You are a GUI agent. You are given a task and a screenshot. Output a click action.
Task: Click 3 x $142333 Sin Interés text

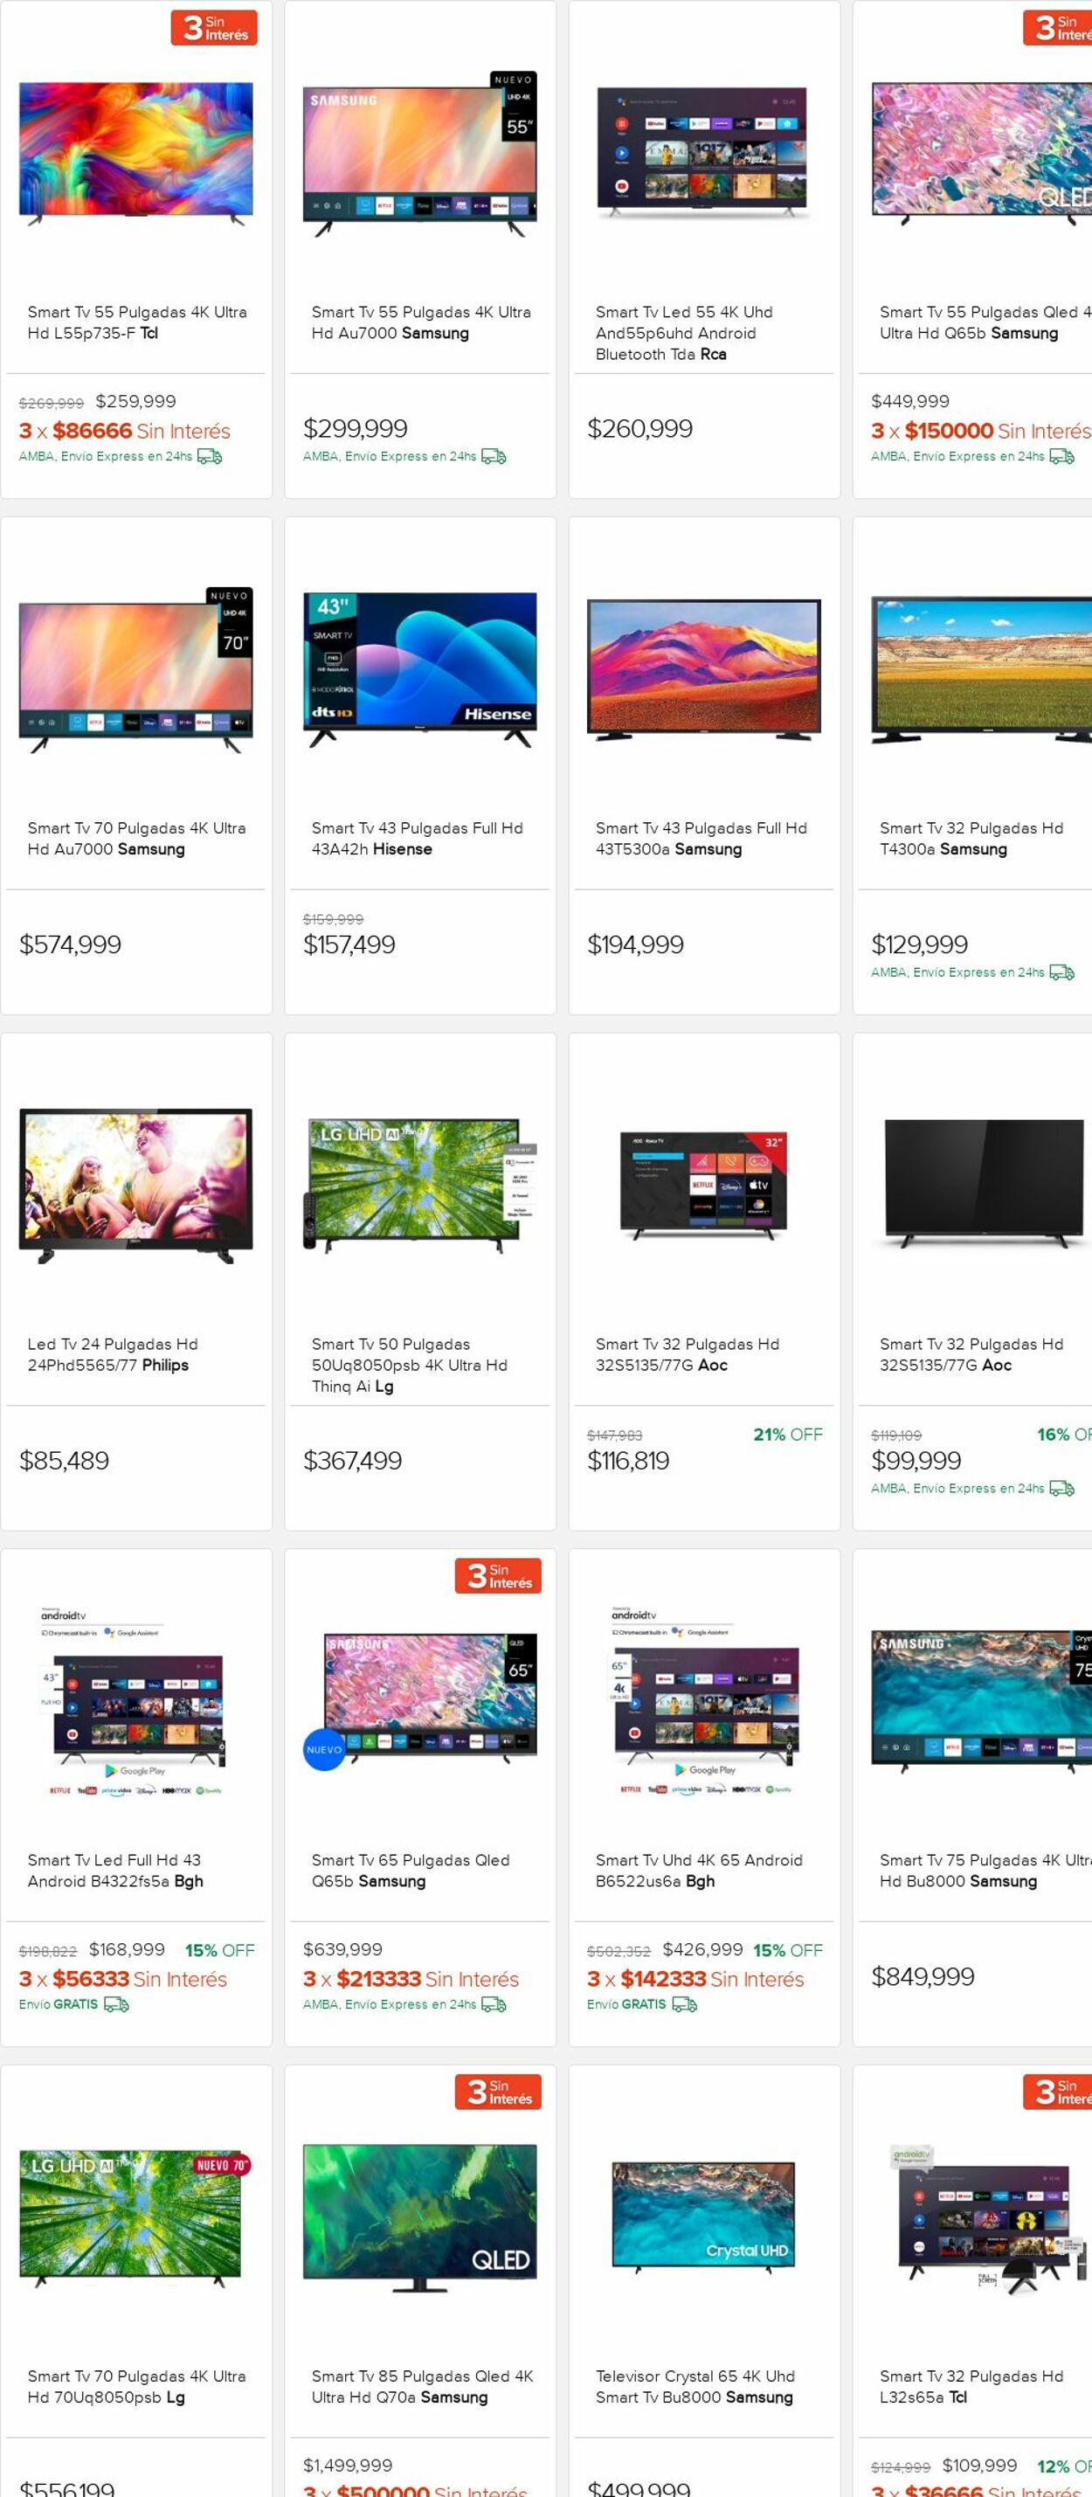pos(695,1978)
